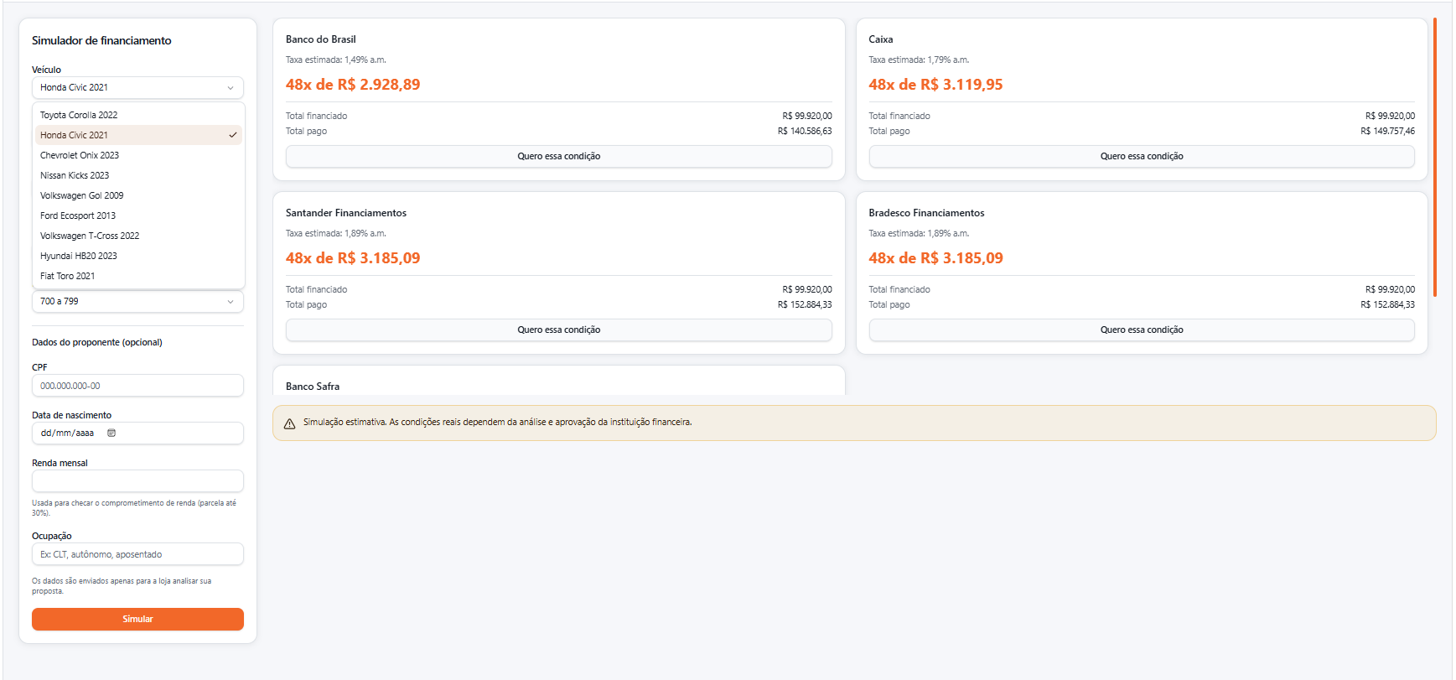Click the Santander installment '48x de R$ 3.185,09'
The image size is (1456, 680).
tap(353, 258)
